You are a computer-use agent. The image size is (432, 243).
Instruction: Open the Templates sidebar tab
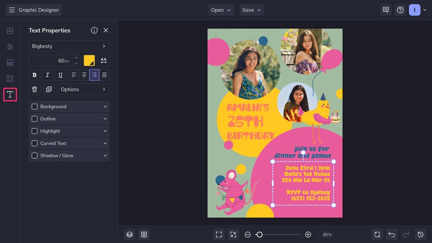[10, 63]
